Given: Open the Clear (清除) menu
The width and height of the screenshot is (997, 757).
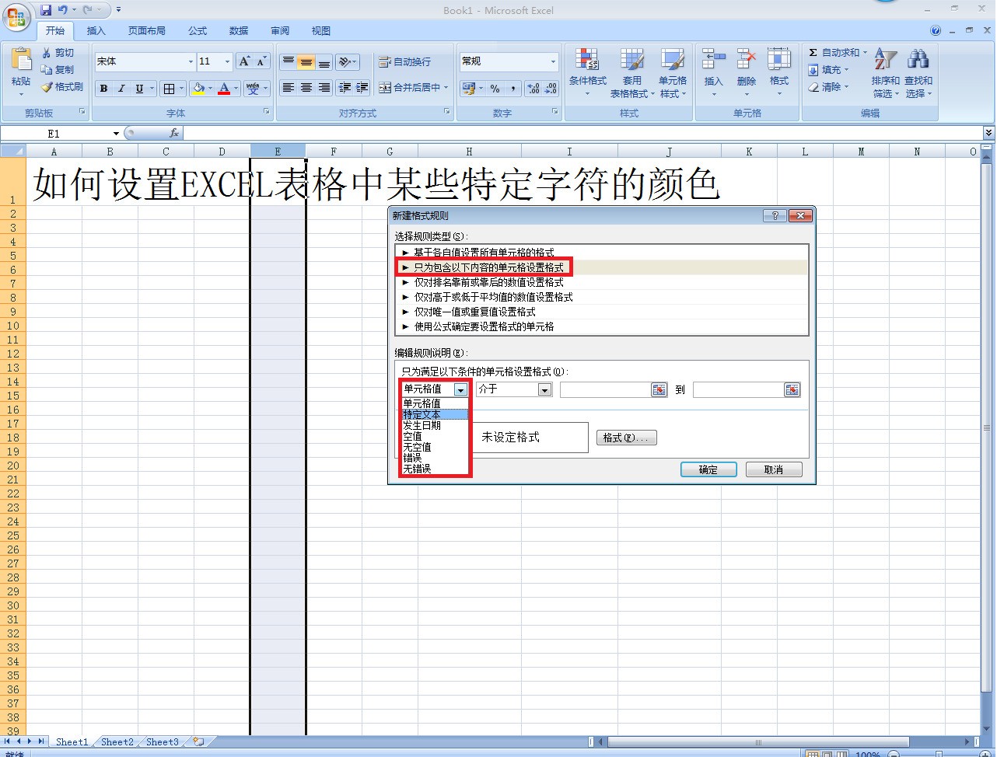Looking at the screenshot, I should point(828,87).
